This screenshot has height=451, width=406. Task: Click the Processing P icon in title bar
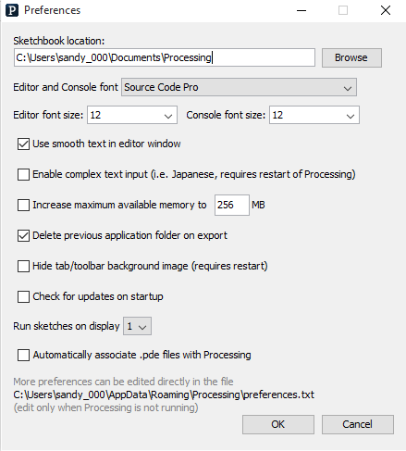click(12, 10)
